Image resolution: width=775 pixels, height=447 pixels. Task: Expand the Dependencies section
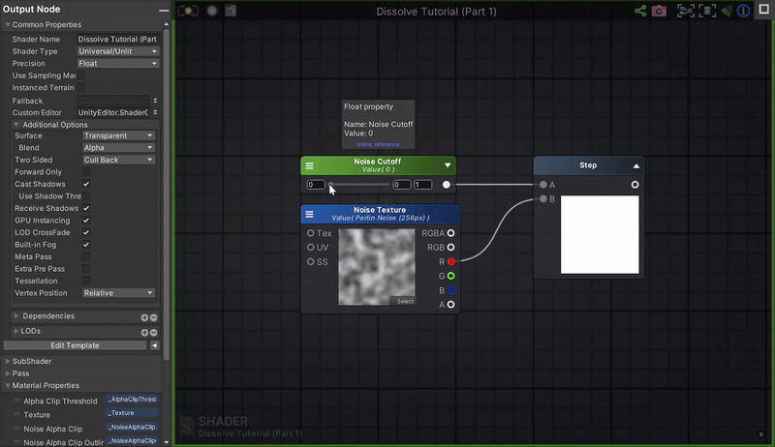[16, 315]
